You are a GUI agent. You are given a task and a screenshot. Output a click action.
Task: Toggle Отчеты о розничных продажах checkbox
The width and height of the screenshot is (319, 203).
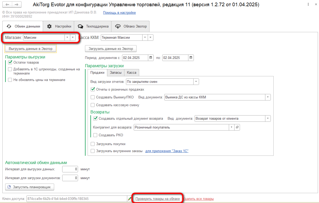click(x=93, y=89)
